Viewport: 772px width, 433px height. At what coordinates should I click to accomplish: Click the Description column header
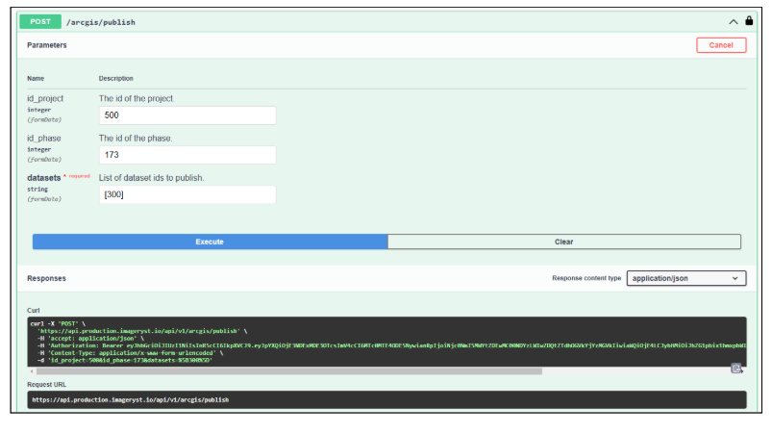point(115,78)
